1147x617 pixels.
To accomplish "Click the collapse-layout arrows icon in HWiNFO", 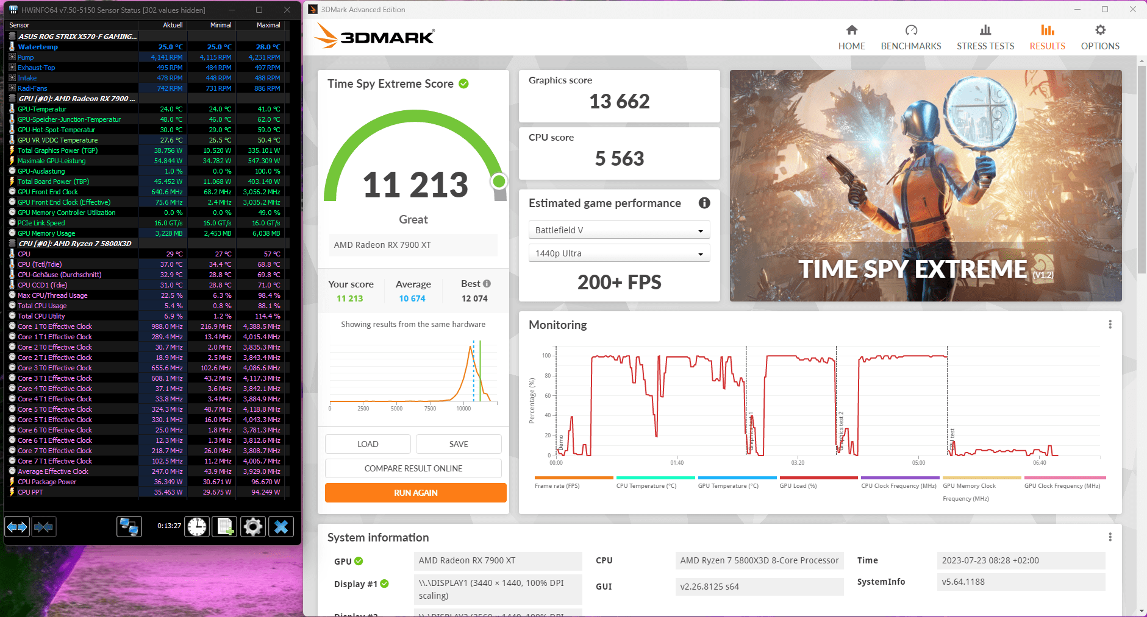I will click(44, 527).
